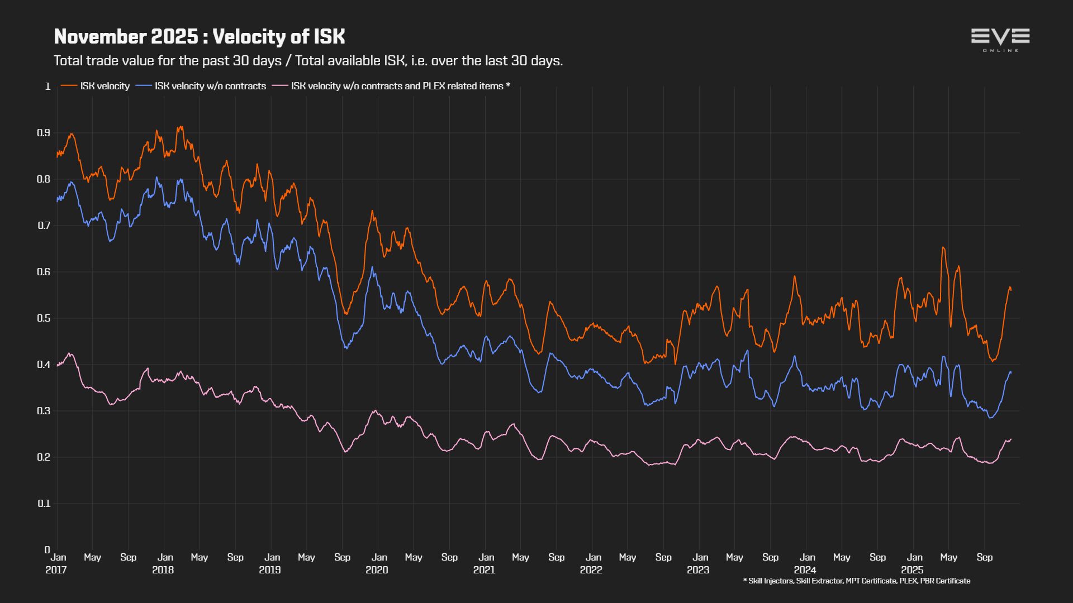The image size is (1073, 603).
Task: Click the y-axis label 0.9
Action: click(44, 133)
